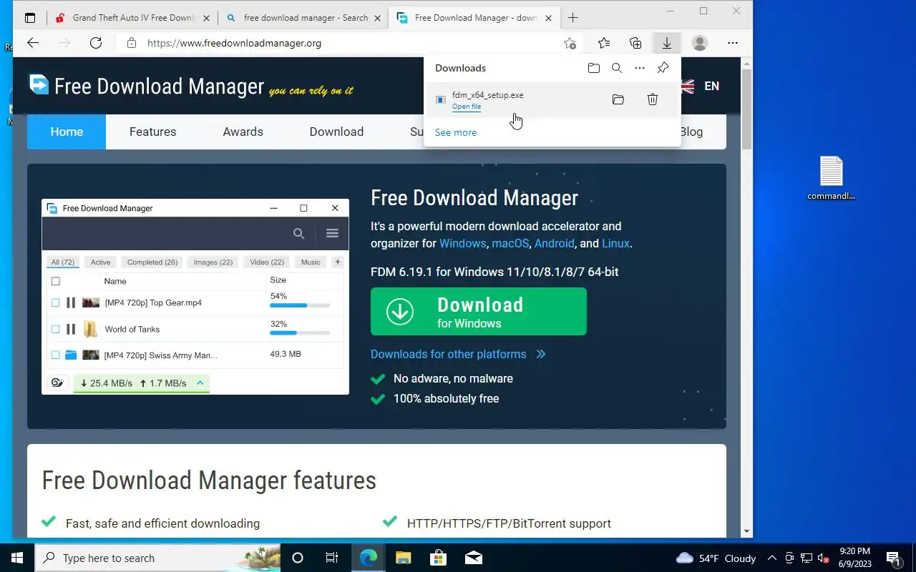The height and width of the screenshot is (572, 916).
Task: Search downloads with magnifier icon
Action: click(x=617, y=68)
